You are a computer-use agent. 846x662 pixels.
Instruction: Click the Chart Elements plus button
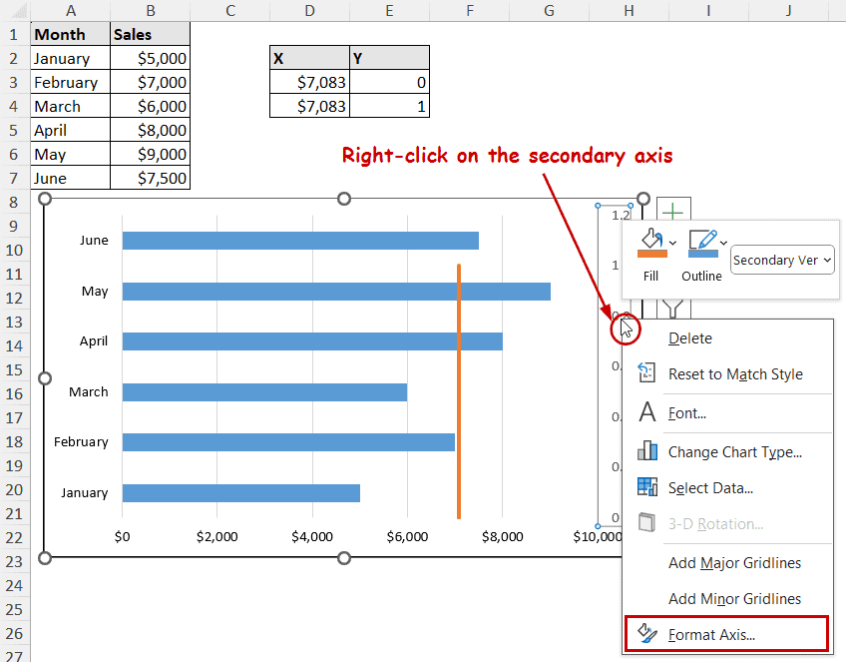coord(672,212)
